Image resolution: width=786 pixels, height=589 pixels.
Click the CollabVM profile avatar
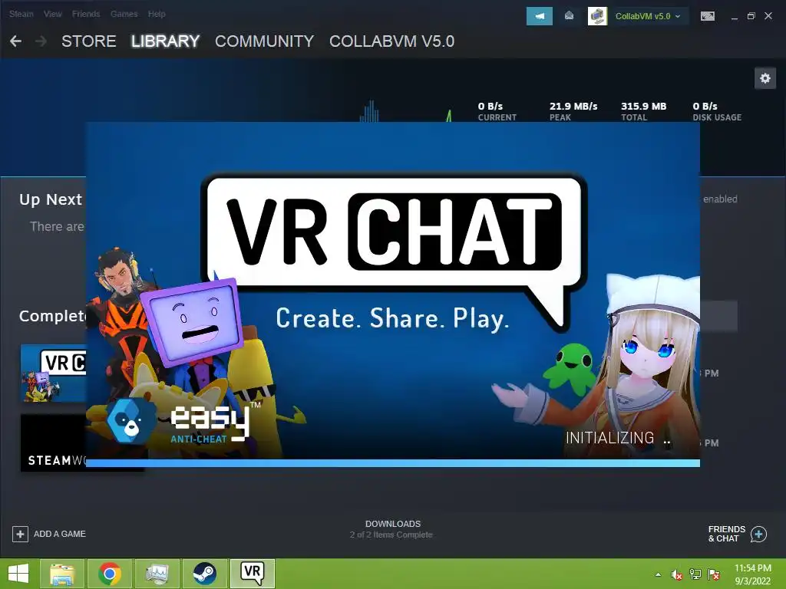click(x=597, y=16)
